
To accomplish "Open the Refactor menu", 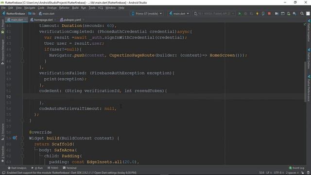I will tap(64, 8).
